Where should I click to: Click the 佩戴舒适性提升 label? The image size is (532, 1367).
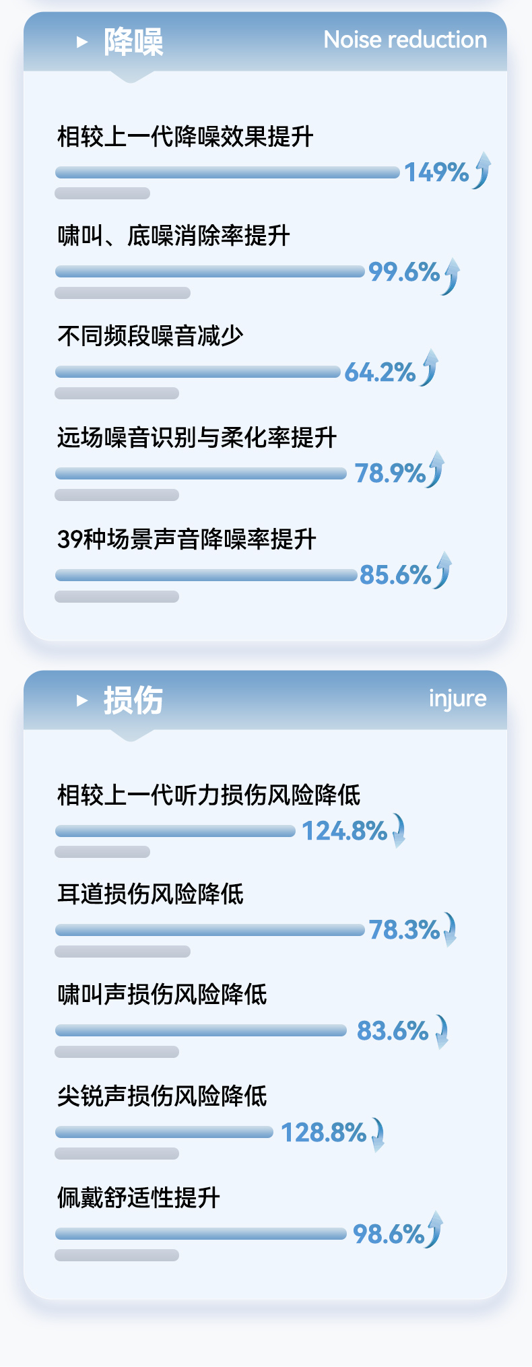click(139, 1197)
